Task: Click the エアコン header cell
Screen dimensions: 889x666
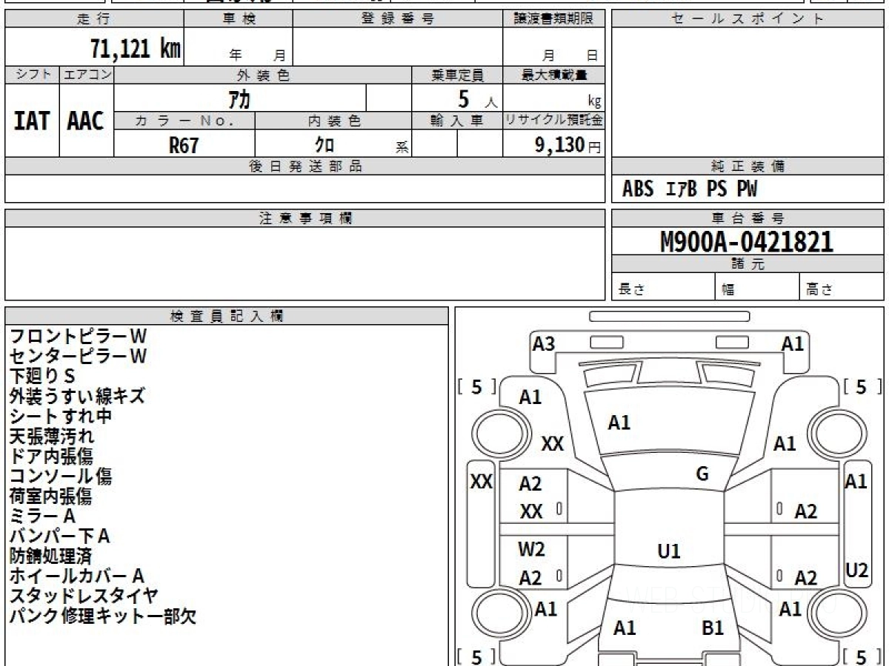Action: click(87, 75)
